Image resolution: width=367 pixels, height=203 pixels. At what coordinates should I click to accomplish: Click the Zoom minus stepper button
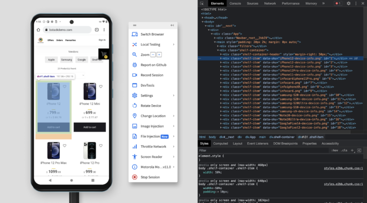[153, 55]
